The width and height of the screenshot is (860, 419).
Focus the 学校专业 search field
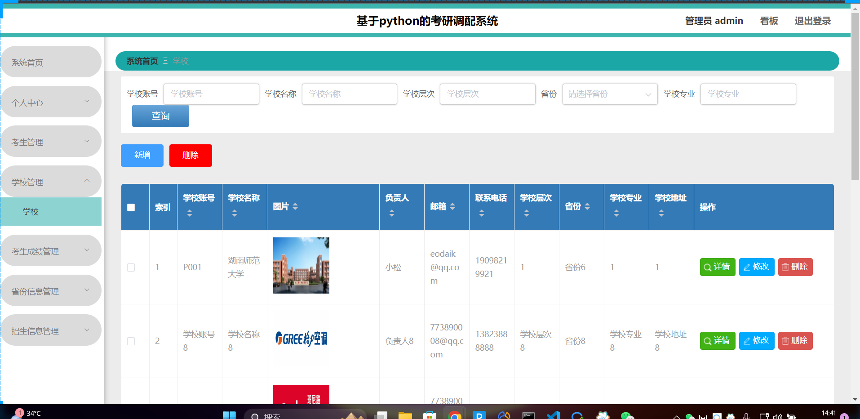[x=748, y=94]
